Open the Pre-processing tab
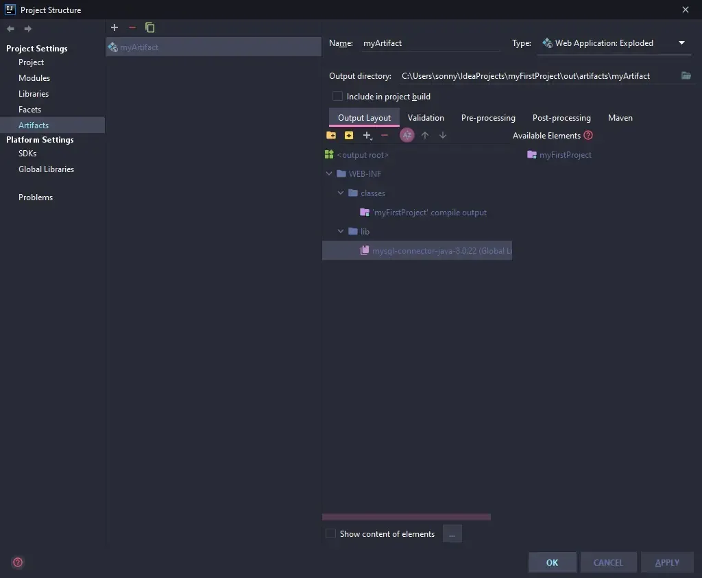Image resolution: width=702 pixels, height=578 pixels. (488, 118)
